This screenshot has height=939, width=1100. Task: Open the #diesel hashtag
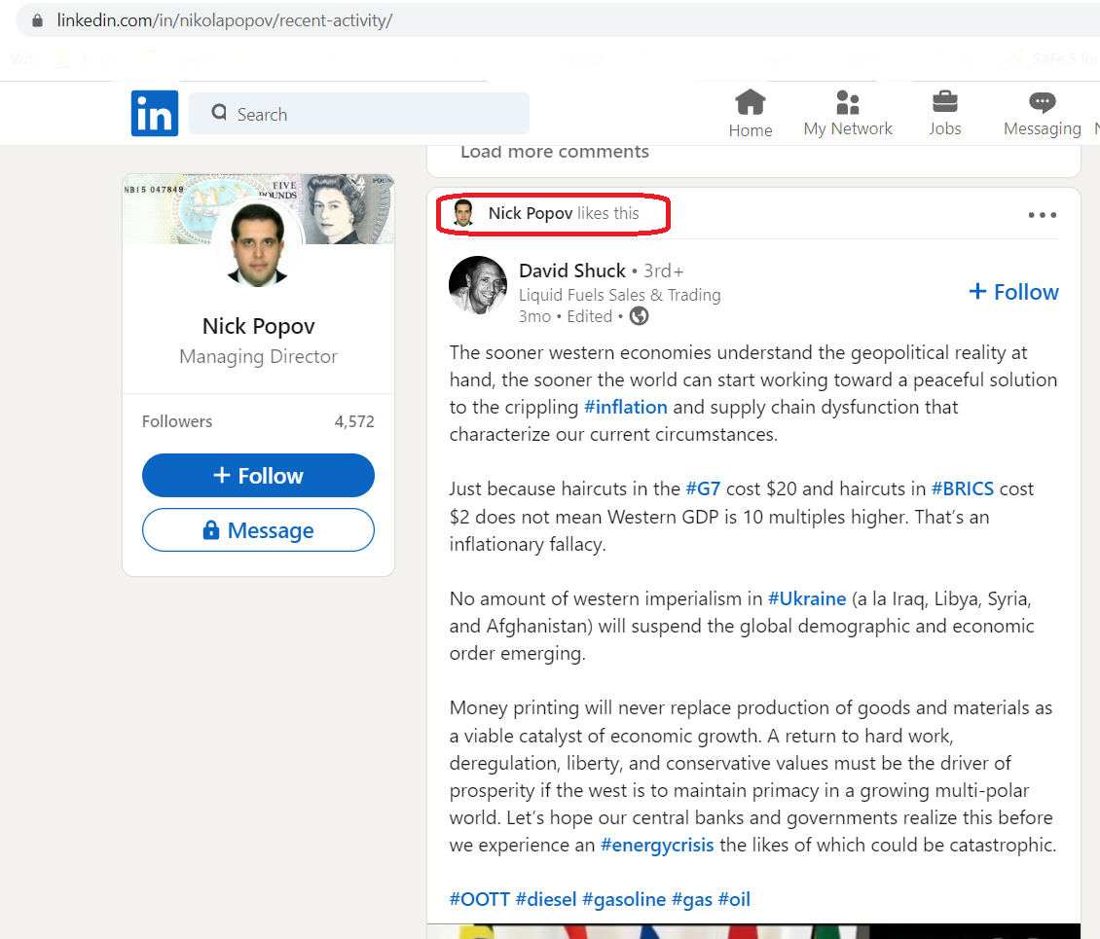click(546, 899)
